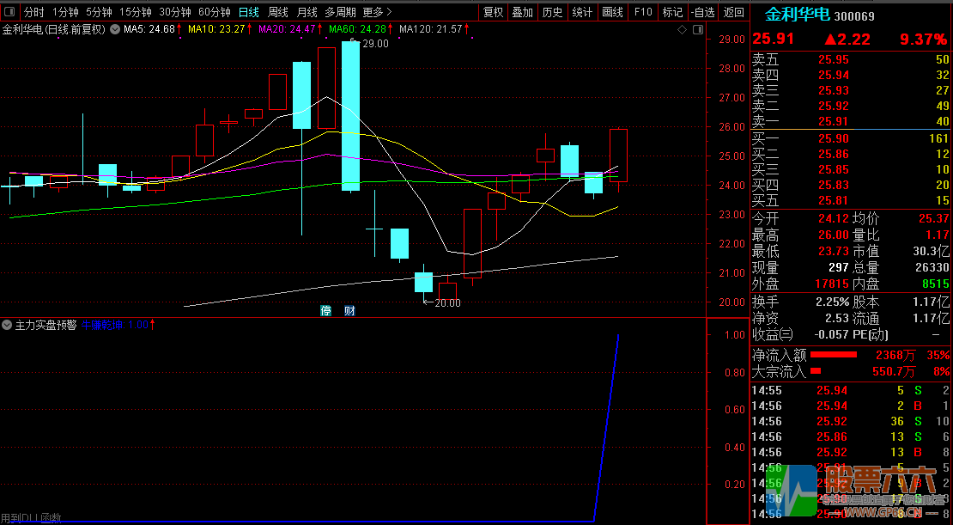Switch to the 日线 daily tab
The width and height of the screenshot is (953, 525).
[x=249, y=12]
